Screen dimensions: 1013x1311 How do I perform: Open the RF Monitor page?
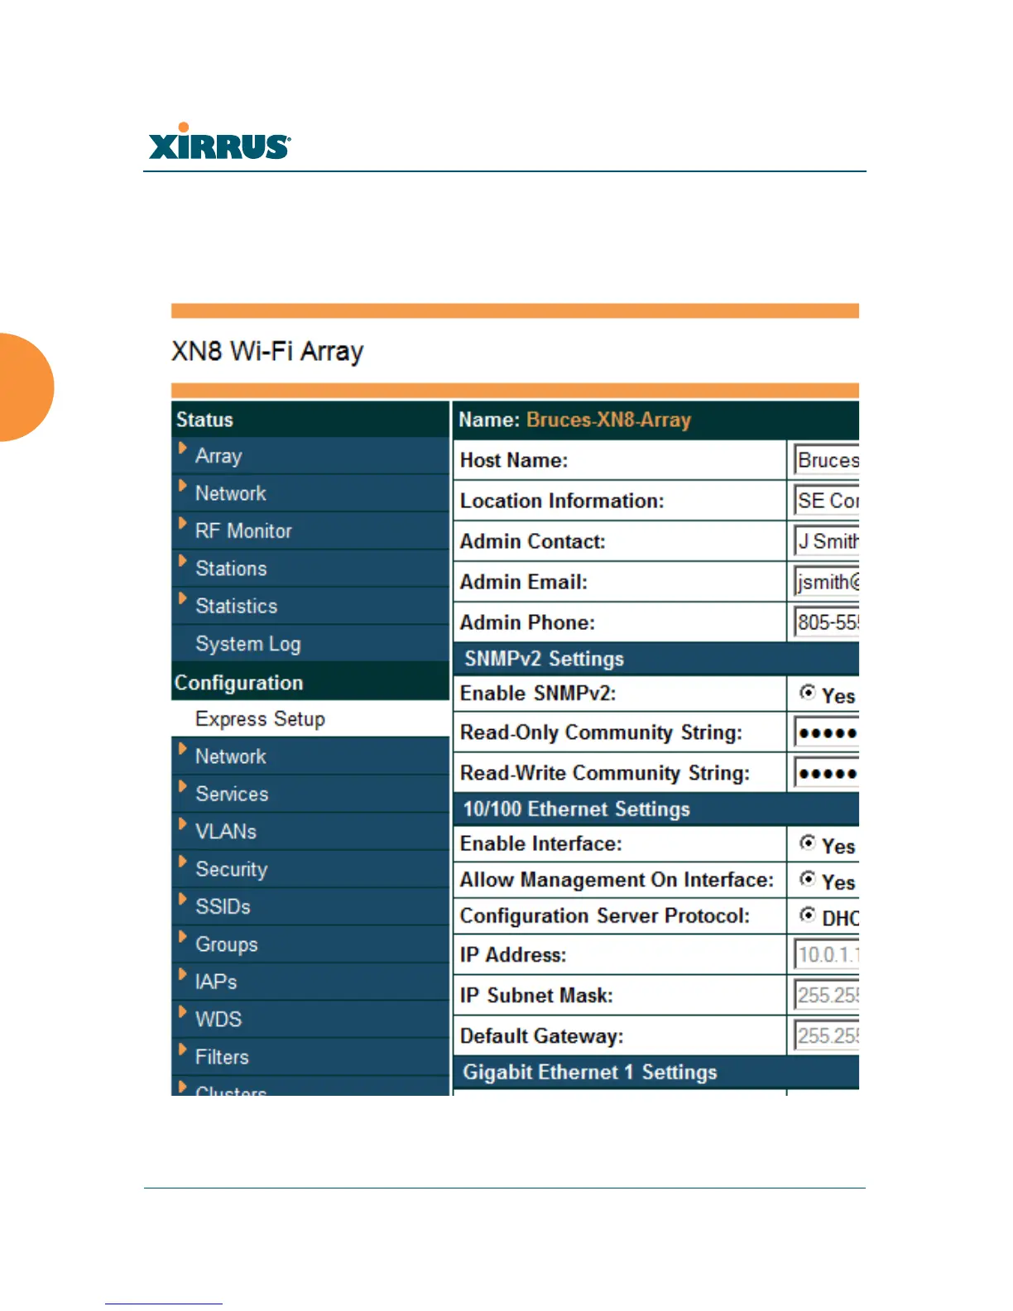click(243, 531)
